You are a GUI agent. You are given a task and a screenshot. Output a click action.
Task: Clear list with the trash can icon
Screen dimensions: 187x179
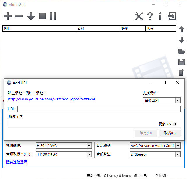[x=181, y=72]
